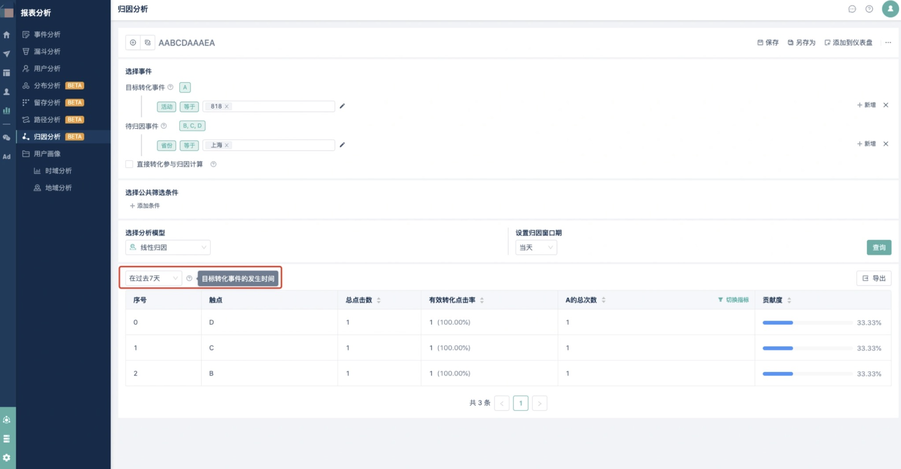The height and width of the screenshot is (469, 901).
Task: Open the B, C, D event selector
Action: (x=192, y=126)
